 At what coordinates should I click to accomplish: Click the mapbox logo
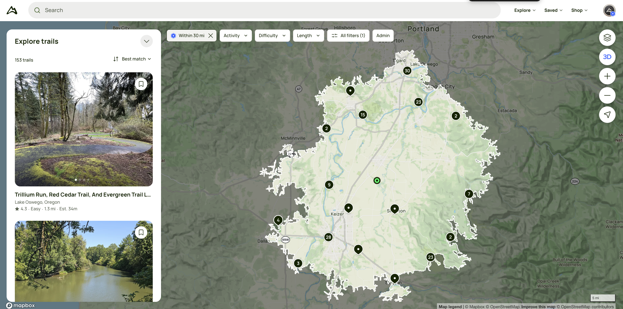tap(21, 305)
